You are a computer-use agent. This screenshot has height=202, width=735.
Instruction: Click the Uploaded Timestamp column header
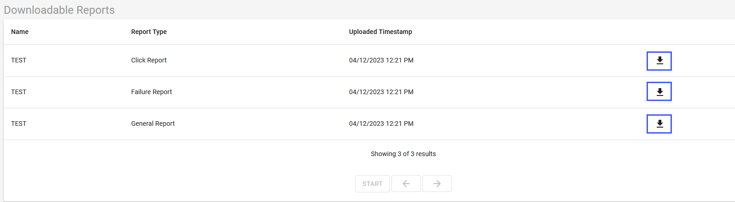point(380,32)
